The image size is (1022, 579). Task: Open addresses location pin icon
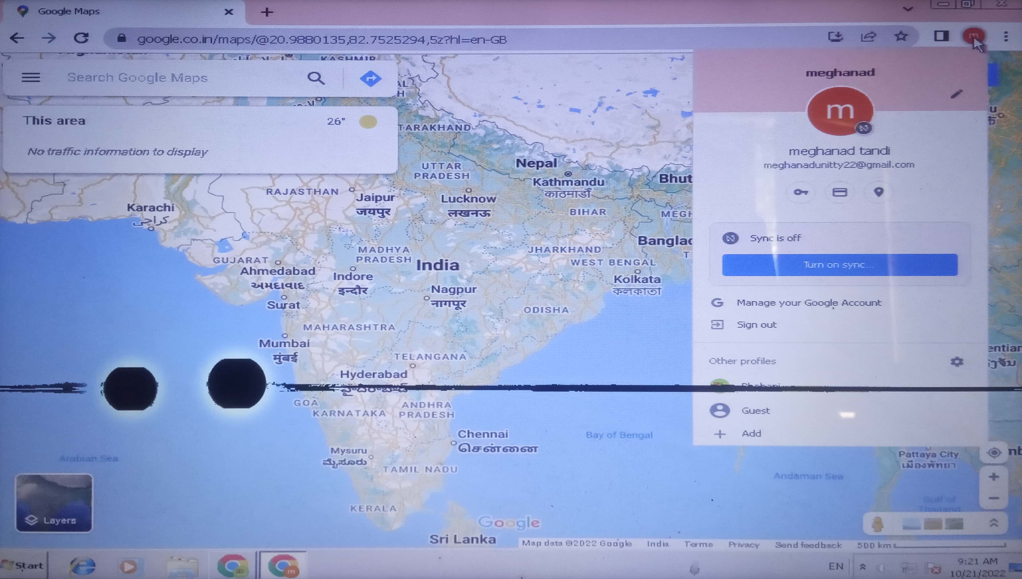pyautogui.click(x=878, y=192)
